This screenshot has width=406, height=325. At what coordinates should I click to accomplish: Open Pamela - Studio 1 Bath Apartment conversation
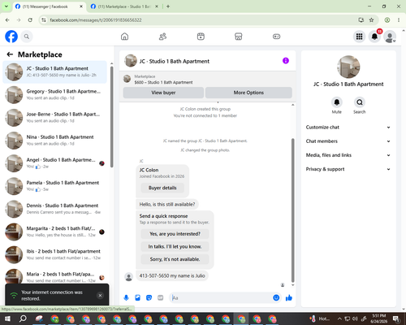tap(54, 186)
